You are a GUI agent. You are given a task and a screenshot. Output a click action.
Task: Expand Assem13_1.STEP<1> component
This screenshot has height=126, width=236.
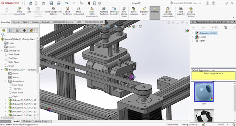pos(6,100)
